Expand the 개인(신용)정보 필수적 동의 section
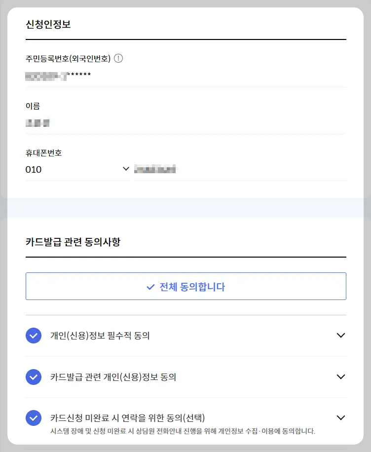The image size is (371, 452). click(x=340, y=335)
